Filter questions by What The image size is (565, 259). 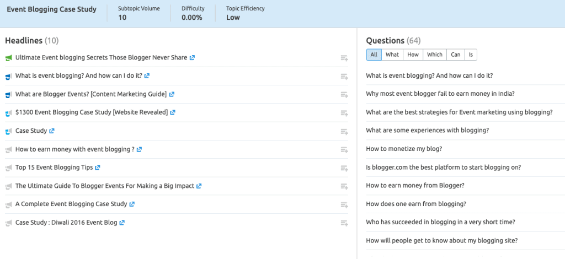click(x=392, y=55)
